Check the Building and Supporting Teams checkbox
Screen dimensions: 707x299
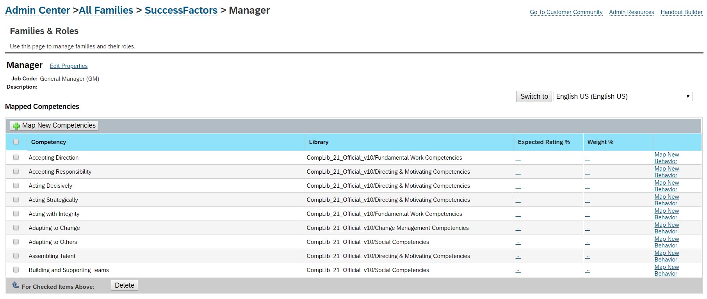point(16,270)
